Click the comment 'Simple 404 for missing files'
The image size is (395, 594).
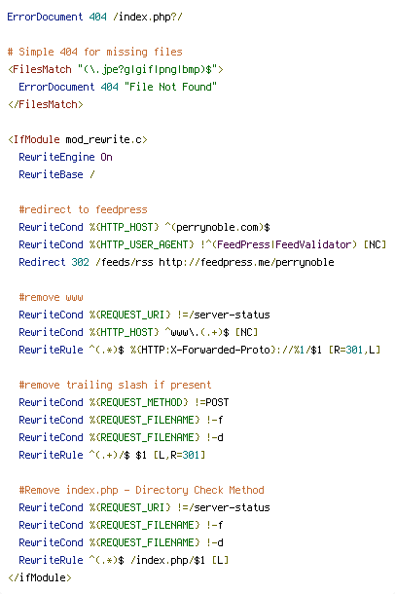coord(100,52)
